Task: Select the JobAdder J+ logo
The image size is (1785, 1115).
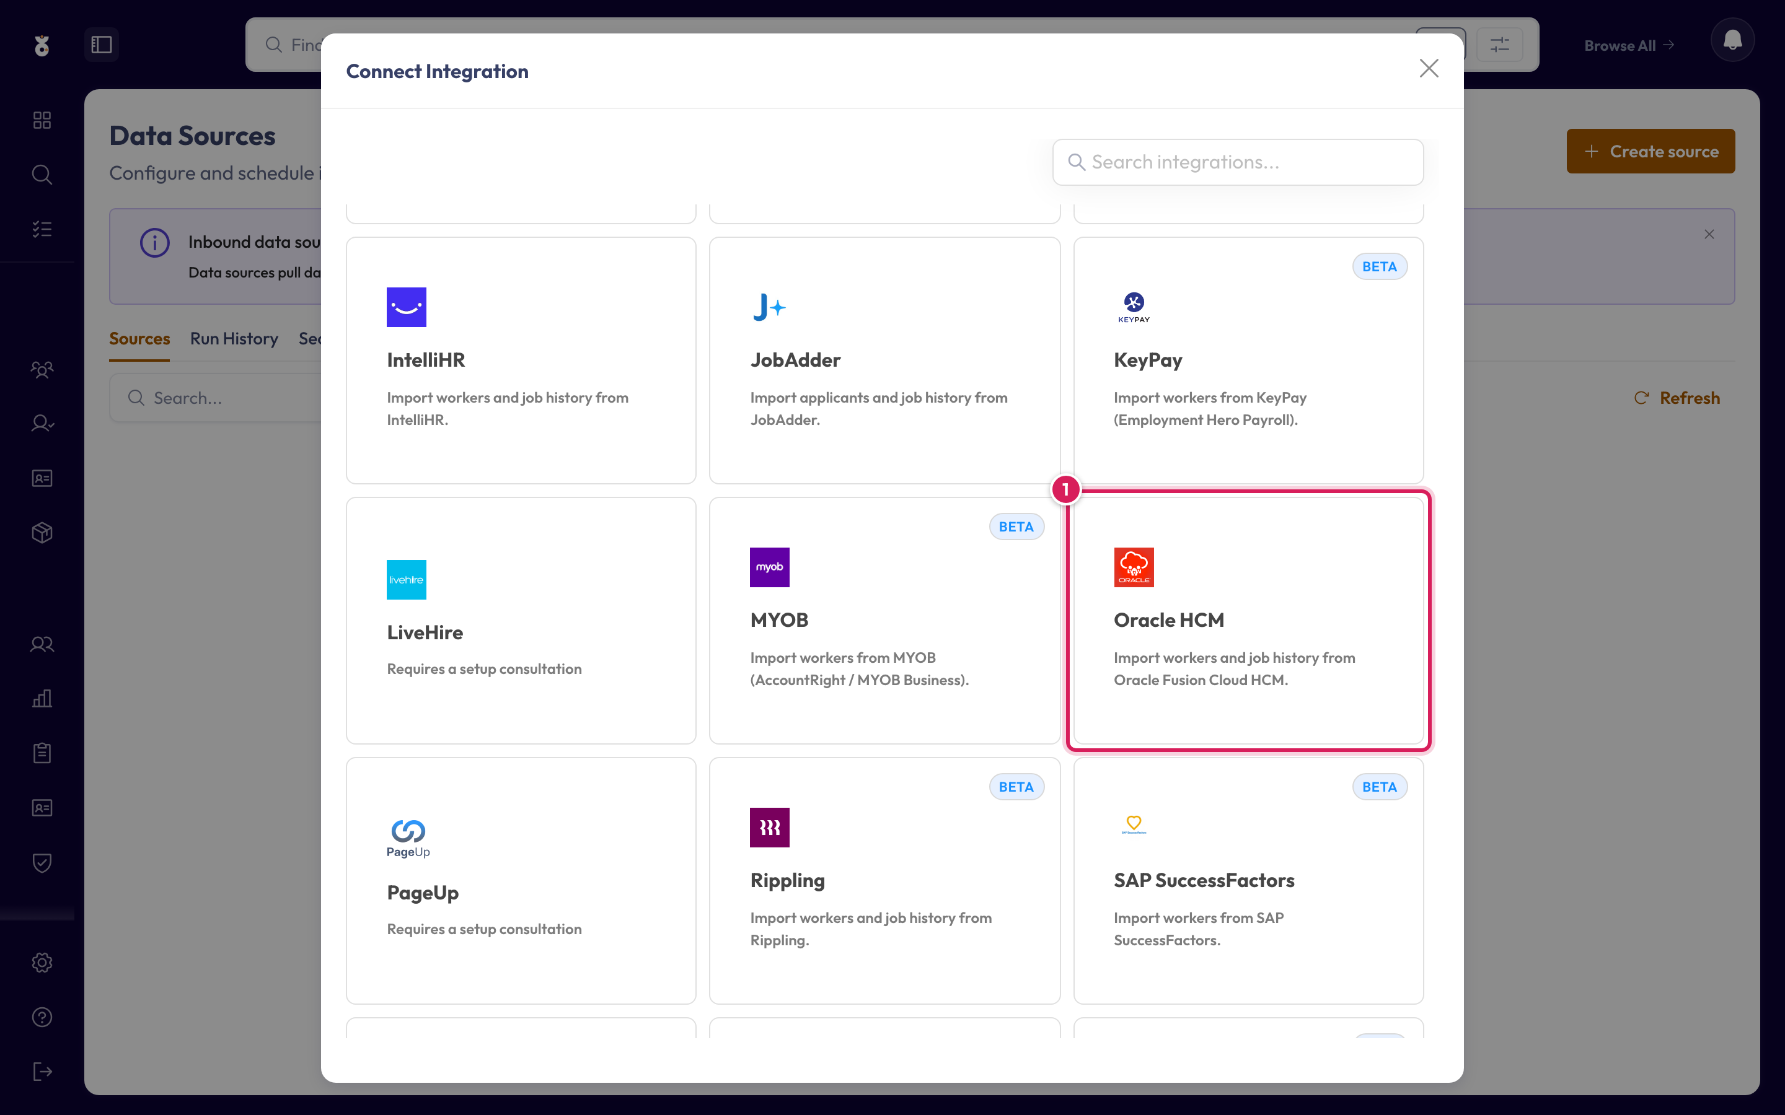Action: [x=769, y=307]
